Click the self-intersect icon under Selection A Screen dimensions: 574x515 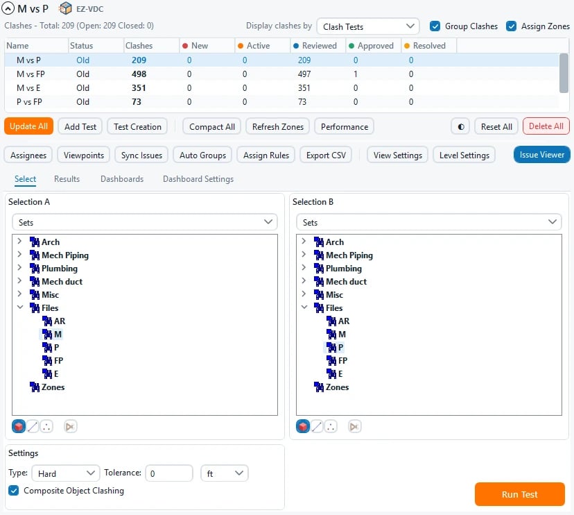pyautogui.click(x=70, y=426)
